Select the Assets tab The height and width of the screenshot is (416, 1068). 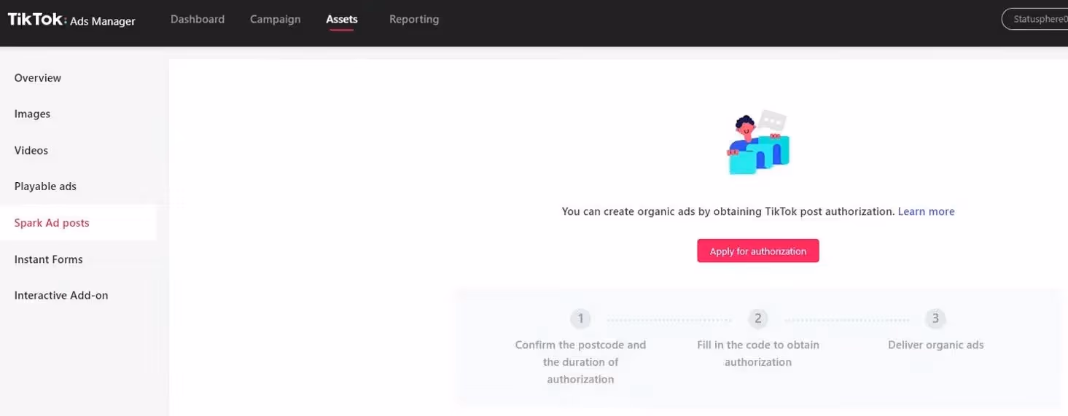[342, 20]
